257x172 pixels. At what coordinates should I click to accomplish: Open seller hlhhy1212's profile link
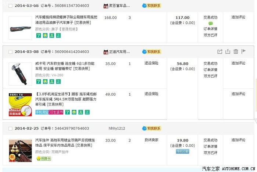coord(117,129)
